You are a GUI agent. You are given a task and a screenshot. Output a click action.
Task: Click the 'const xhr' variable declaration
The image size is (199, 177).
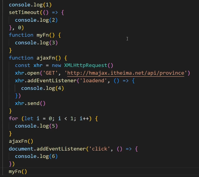coord(29,65)
